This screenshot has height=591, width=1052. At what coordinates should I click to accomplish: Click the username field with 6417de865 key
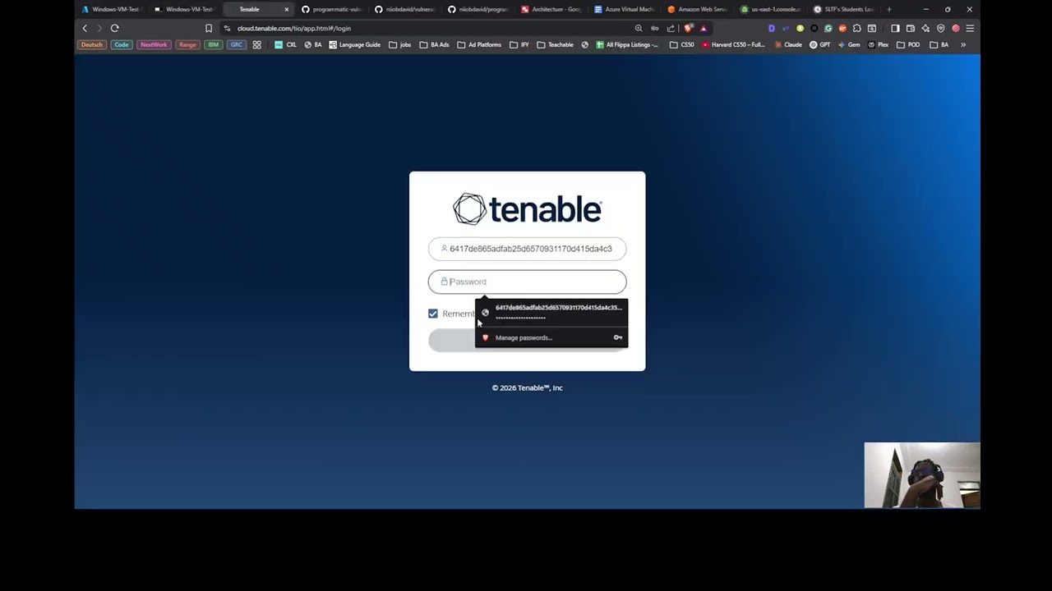[527, 249]
